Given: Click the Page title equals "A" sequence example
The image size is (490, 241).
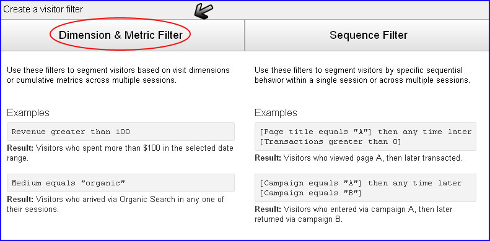Looking at the screenshot, I should (x=365, y=137).
